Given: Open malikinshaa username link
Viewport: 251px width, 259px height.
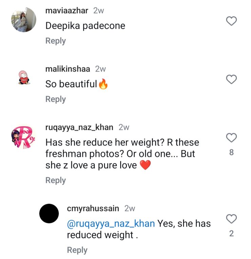Looking at the screenshot, I should click(68, 69).
